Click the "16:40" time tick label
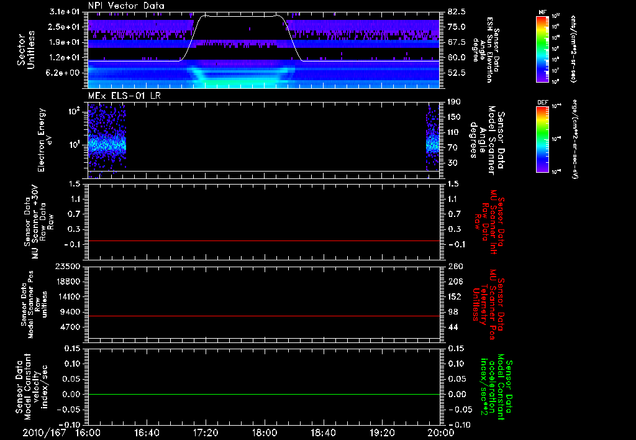Image resolution: width=636 pixels, height=440 pixels. [147, 433]
